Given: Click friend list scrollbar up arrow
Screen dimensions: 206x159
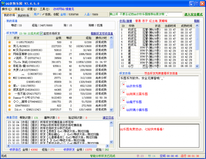Looking at the screenshot, I should coord(111,38).
